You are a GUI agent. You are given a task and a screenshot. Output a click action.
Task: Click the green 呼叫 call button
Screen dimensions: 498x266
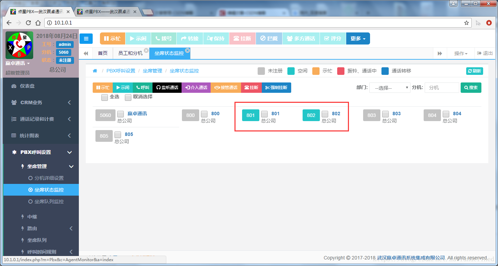(142, 88)
